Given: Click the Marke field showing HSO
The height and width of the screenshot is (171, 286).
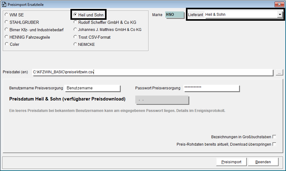Looking at the screenshot, I should tap(175, 15).
